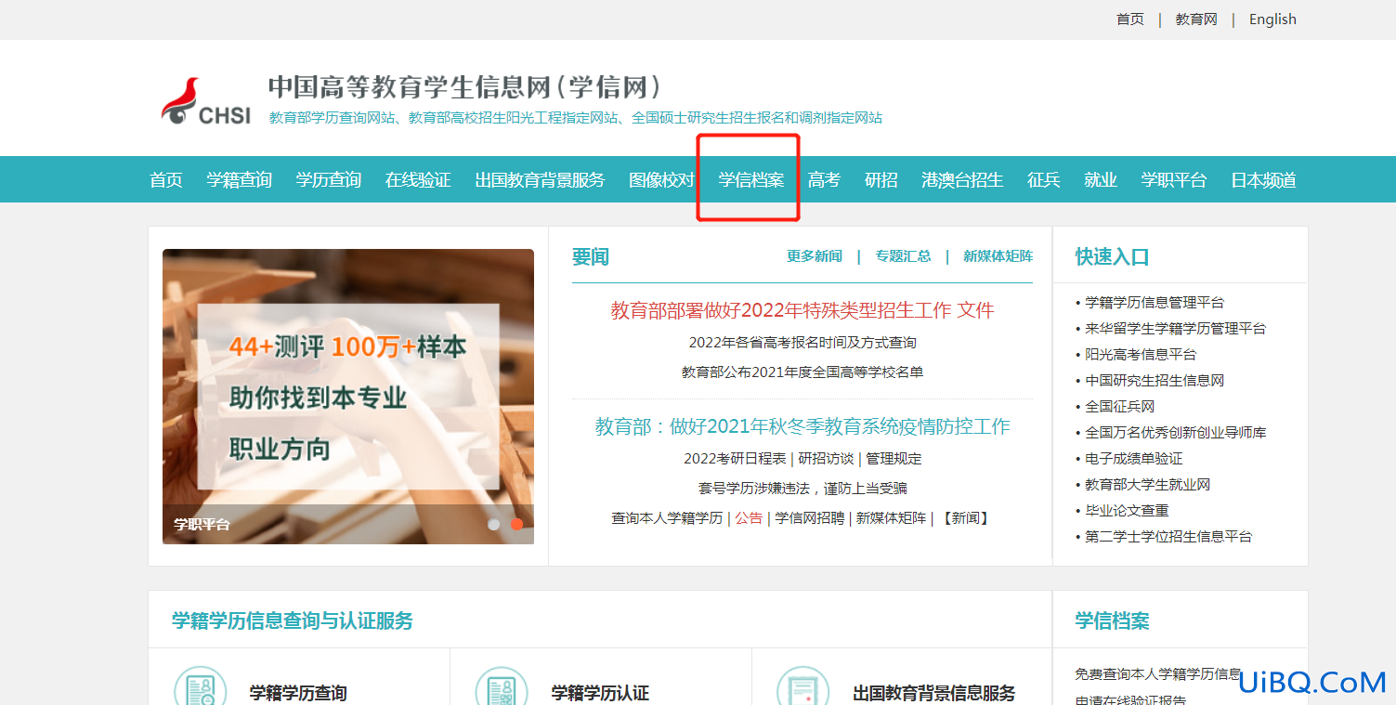Screen dimensions: 1396x705
Task: Open headline 教育部部署做好2022年特殊类型招生工作
Action: (781, 310)
